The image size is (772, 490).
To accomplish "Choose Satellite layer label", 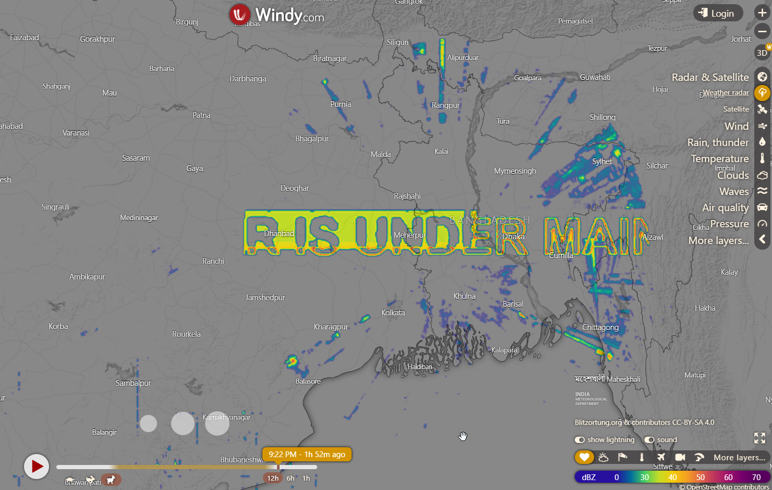I will click(736, 109).
